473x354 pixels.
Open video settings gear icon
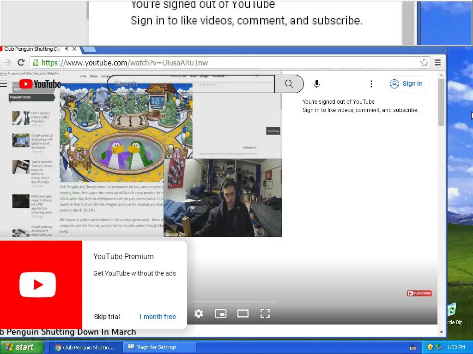[x=199, y=313]
